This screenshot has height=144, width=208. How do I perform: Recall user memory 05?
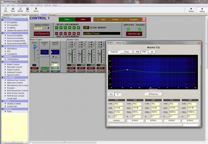coord(74,28)
